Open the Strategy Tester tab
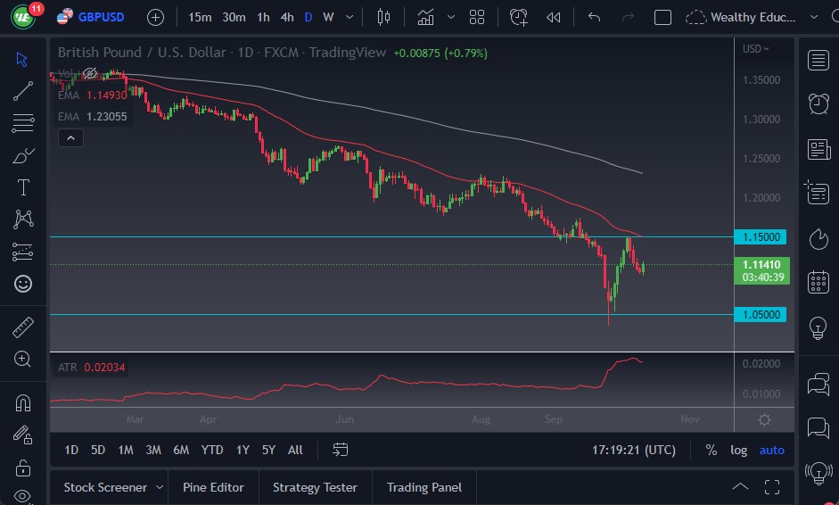839x505 pixels. [x=315, y=487]
